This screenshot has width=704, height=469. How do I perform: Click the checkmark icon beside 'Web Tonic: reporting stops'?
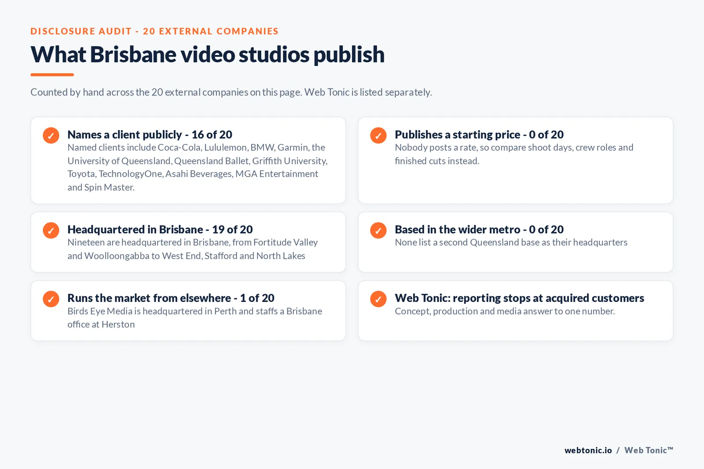pyautogui.click(x=378, y=299)
